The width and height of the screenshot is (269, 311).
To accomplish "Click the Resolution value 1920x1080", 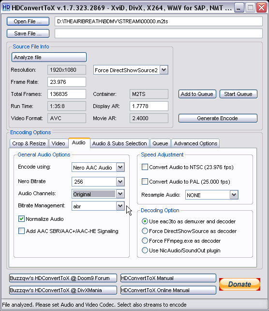I will click(x=67, y=70).
